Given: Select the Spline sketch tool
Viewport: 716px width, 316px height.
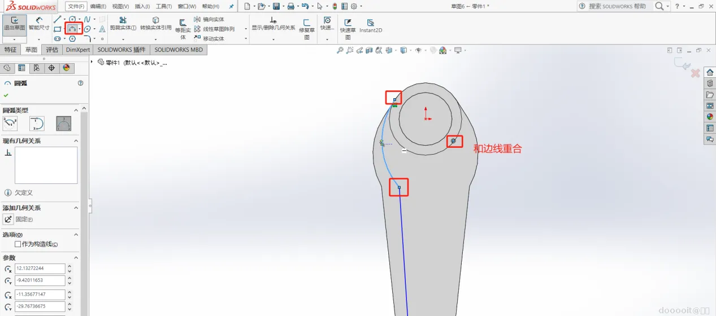Looking at the screenshot, I should tap(88, 19).
